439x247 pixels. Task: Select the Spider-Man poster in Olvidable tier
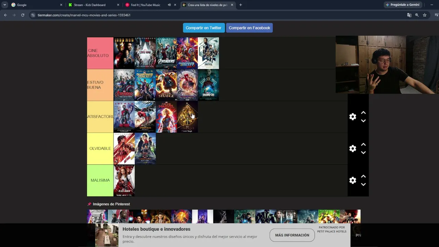coord(145,149)
